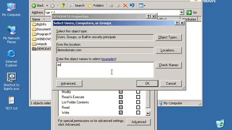Select the Program Files folder
The height and width of the screenshot is (130, 232).
tap(42, 34)
